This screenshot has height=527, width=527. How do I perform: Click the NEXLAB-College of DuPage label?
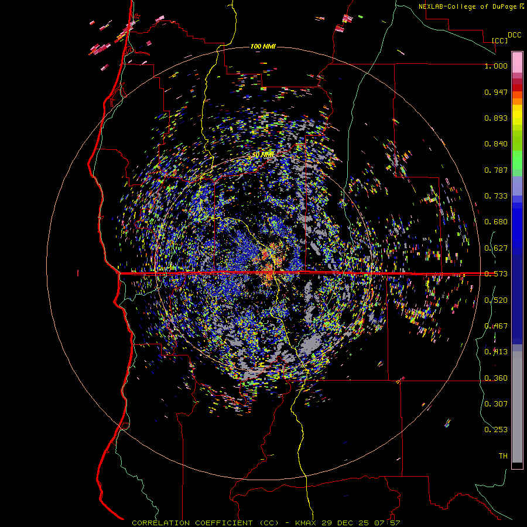tap(467, 6)
